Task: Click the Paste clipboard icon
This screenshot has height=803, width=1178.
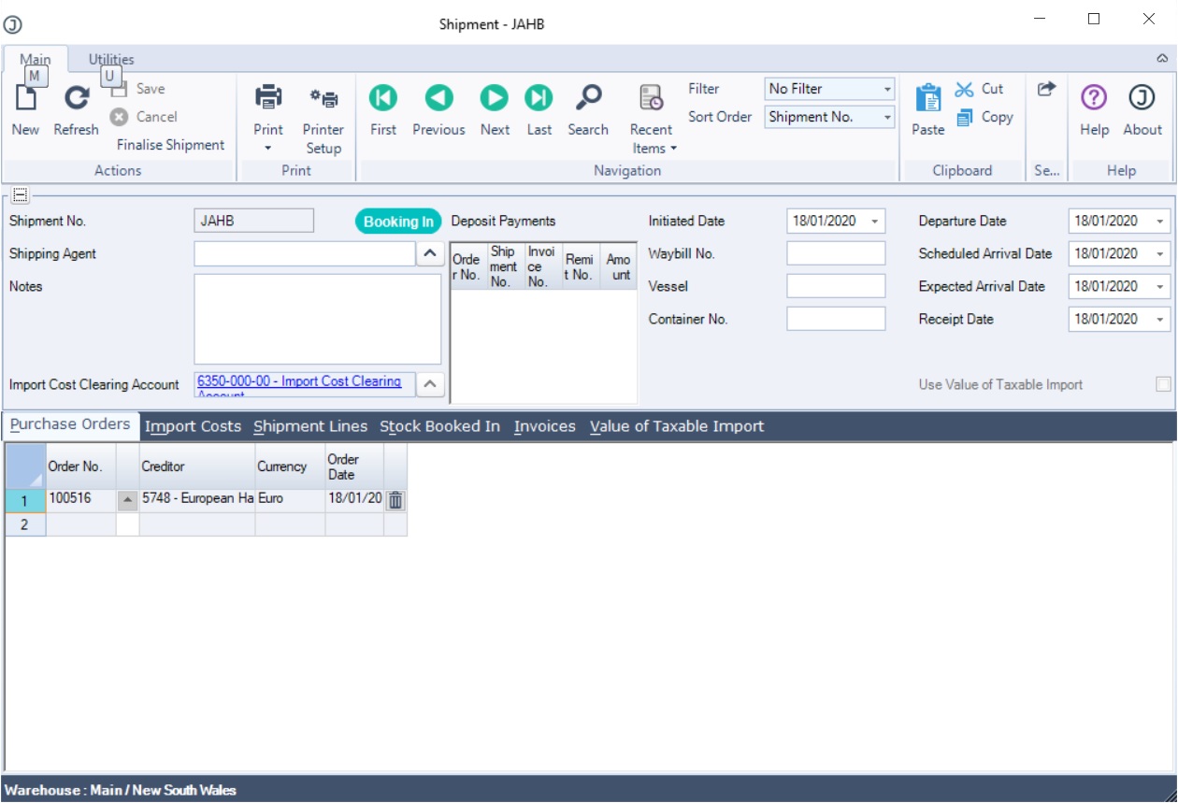Action: 927,98
